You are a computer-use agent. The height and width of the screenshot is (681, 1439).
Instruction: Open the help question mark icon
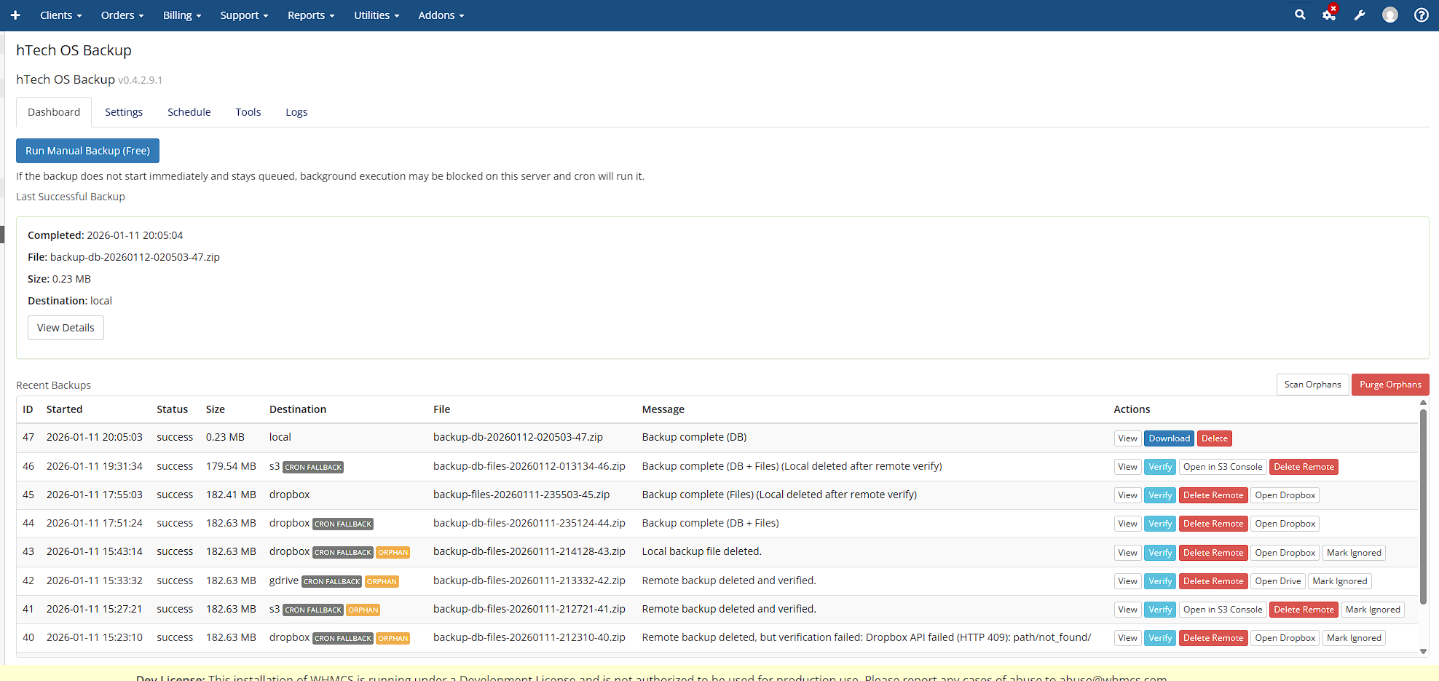(1421, 15)
